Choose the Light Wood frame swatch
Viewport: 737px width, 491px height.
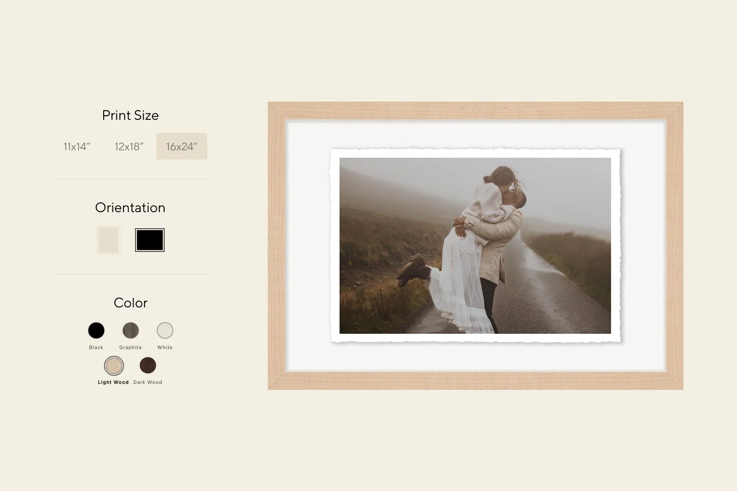(114, 366)
